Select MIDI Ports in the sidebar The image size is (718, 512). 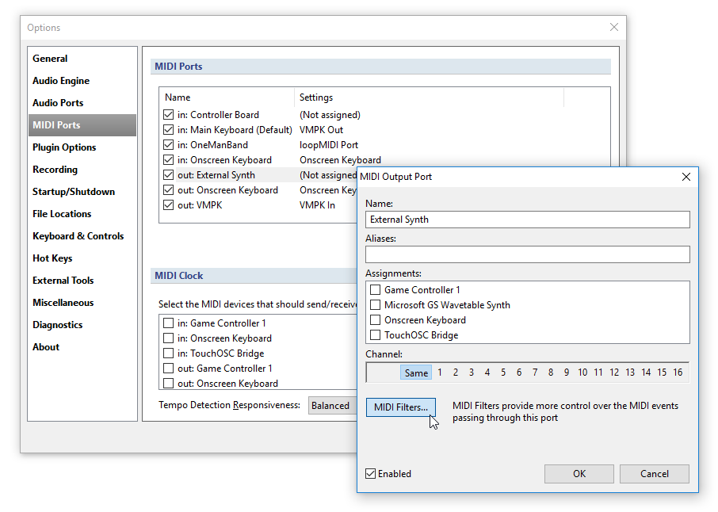82,125
